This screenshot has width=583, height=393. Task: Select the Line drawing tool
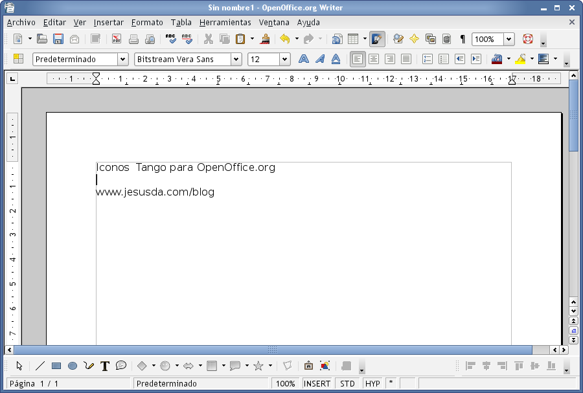pyautogui.click(x=40, y=366)
